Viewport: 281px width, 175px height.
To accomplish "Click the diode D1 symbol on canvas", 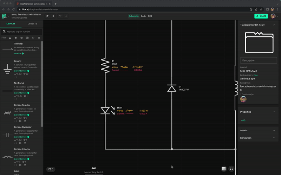I will click(171, 88).
